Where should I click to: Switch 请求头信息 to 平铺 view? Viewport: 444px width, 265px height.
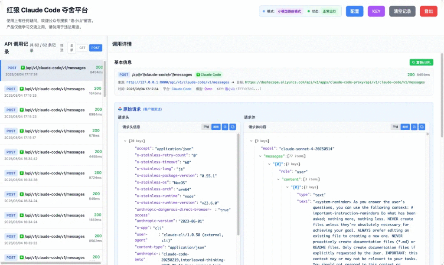click(206, 127)
